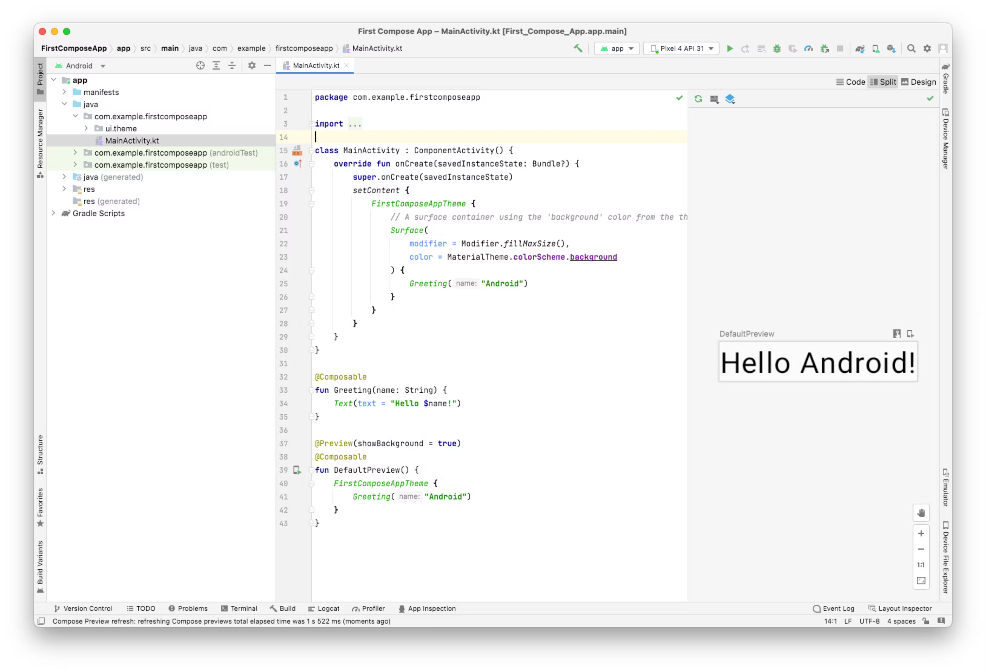Click Sync Project with Gradle Files icon
986x672 pixels.
859,49
